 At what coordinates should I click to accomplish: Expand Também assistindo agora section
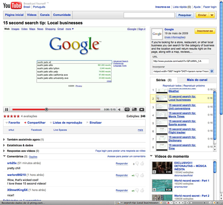click(x=4, y=140)
